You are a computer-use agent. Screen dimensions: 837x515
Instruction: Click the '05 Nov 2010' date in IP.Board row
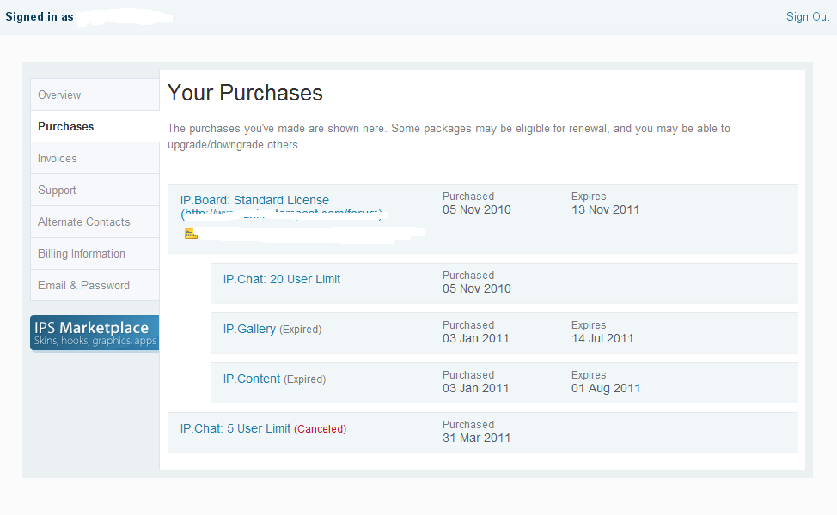(477, 209)
